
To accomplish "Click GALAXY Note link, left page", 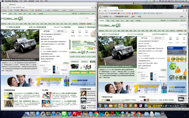I will 62,27.
